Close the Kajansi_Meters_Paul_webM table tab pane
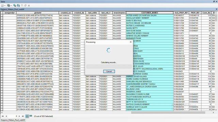The image size is (218, 122). (x=217, y=9)
